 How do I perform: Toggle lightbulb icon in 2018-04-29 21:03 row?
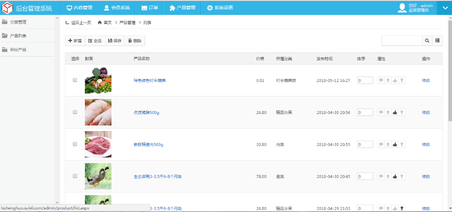402,208
